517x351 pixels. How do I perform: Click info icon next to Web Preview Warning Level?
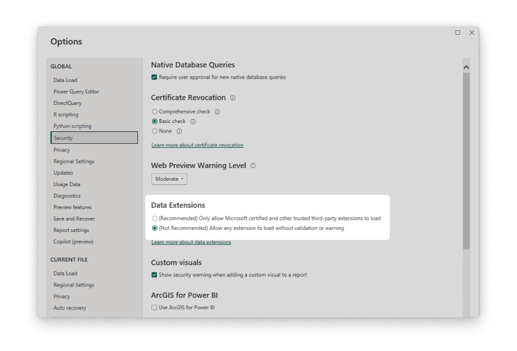(x=253, y=165)
